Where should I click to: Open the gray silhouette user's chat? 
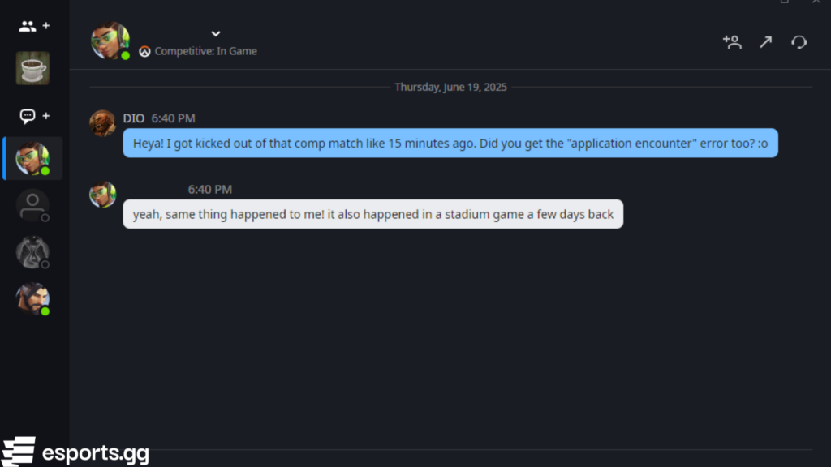pyautogui.click(x=32, y=205)
